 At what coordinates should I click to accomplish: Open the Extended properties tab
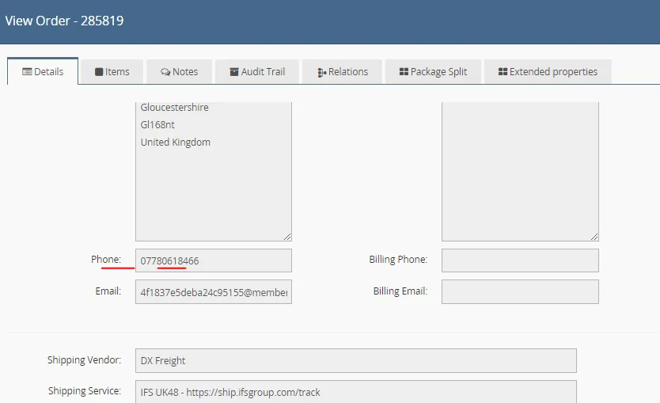[x=548, y=72]
